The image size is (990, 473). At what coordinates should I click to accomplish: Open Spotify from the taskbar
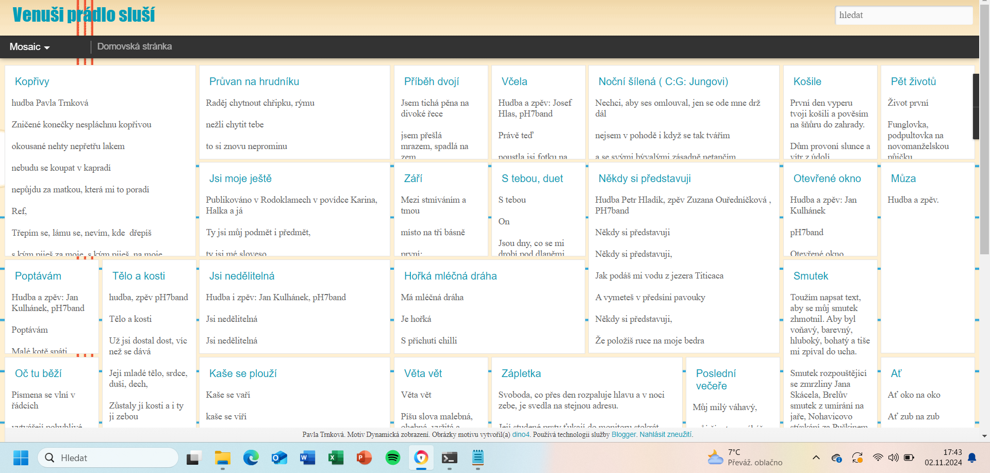[x=393, y=458]
